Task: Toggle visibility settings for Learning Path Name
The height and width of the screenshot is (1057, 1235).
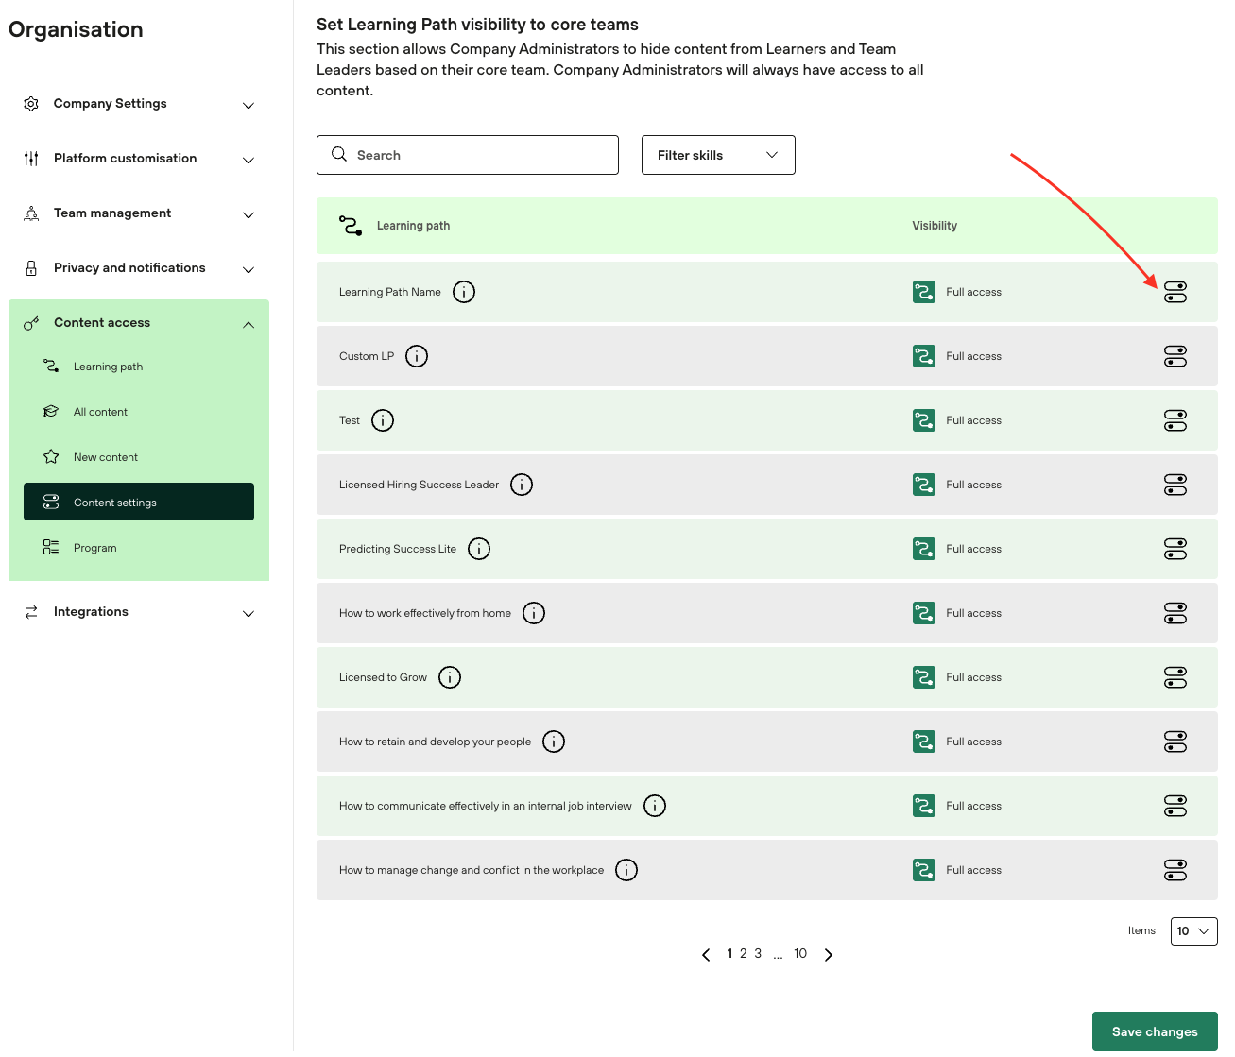Action: pyautogui.click(x=1175, y=292)
